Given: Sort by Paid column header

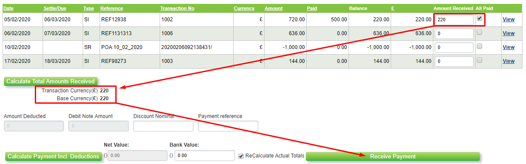Looking at the screenshot, I should click(x=312, y=8).
